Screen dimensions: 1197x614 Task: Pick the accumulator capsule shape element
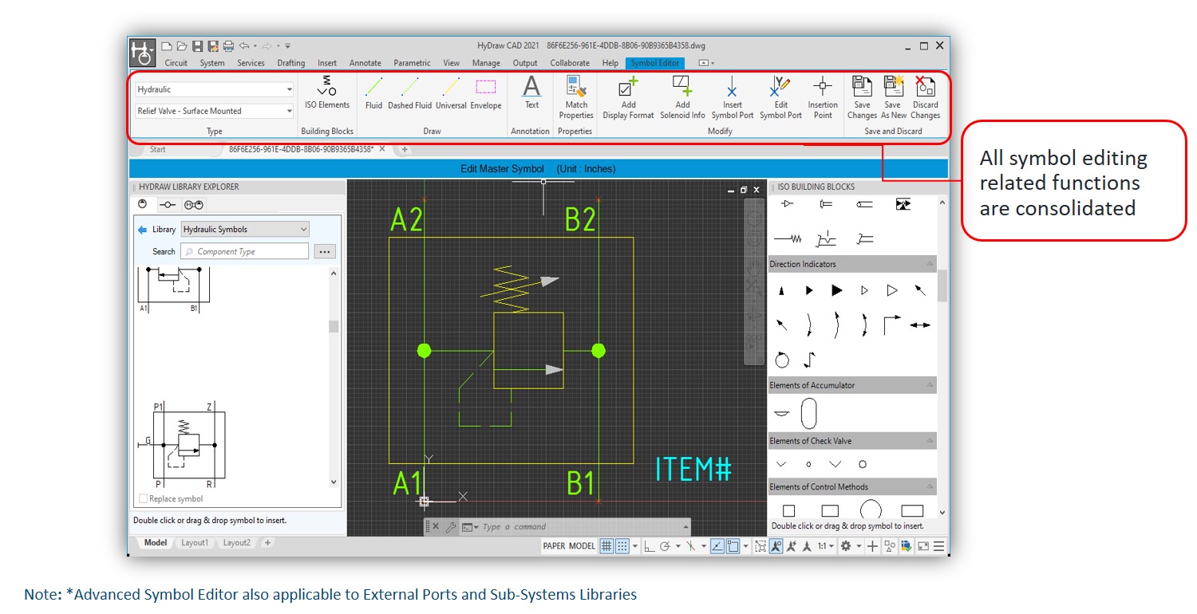pyautogui.click(x=809, y=414)
